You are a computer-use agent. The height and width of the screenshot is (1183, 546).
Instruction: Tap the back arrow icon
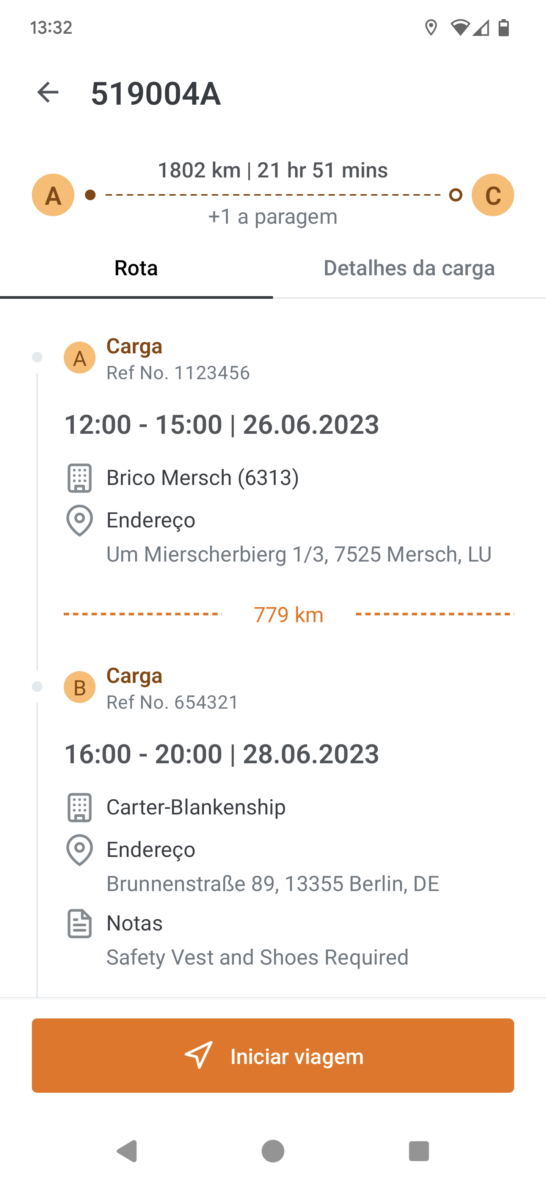coord(48,93)
